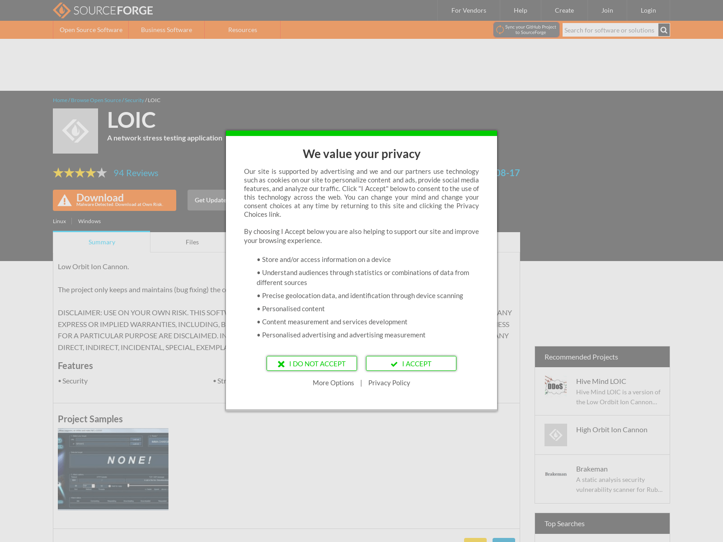Click 'Low Orbit Ion Cannon.' description text
Viewport: 723px width, 542px height.
94,267
